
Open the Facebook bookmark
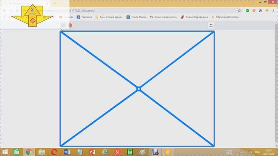click(x=84, y=17)
